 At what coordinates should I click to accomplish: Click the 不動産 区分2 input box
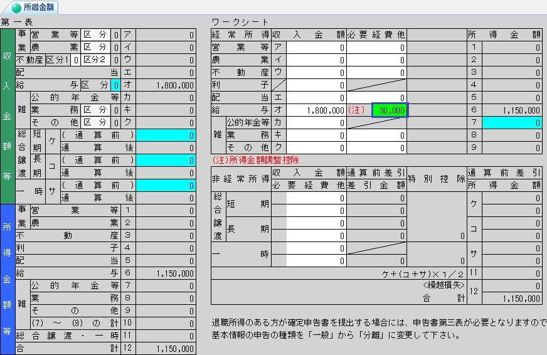pyautogui.click(x=115, y=60)
